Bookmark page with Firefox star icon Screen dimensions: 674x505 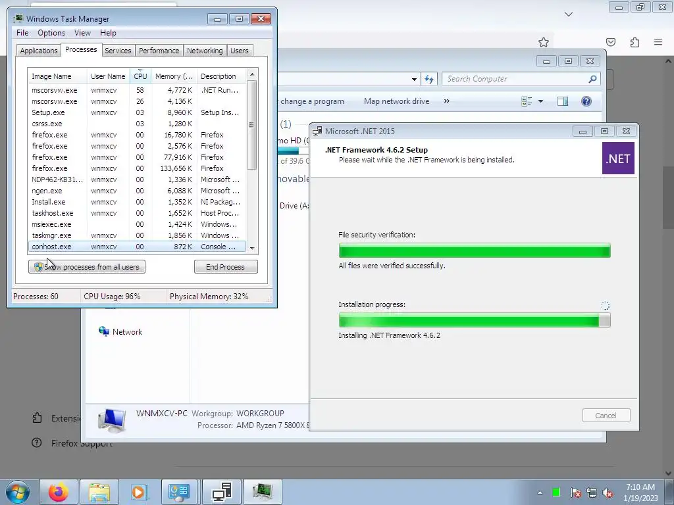(x=543, y=42)
